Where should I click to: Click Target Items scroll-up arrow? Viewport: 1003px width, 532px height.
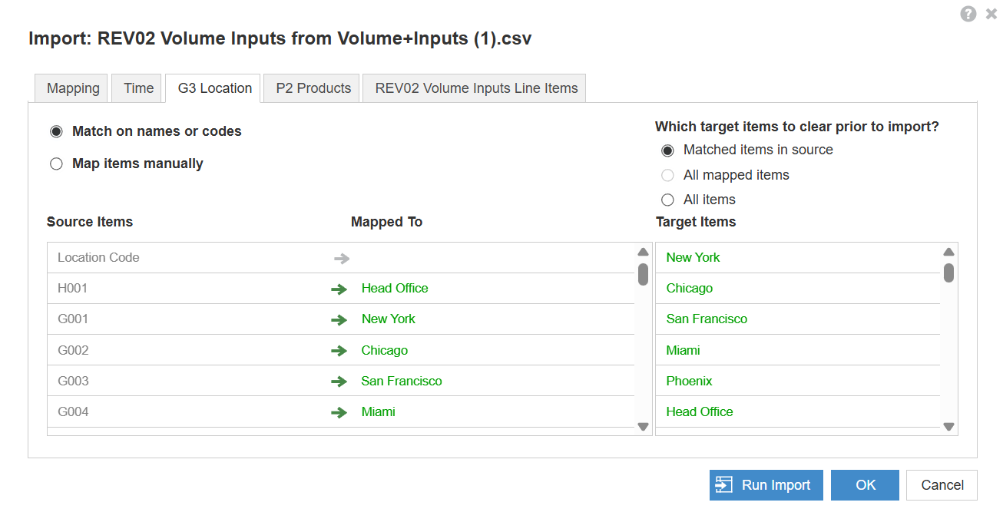point(948,252)
